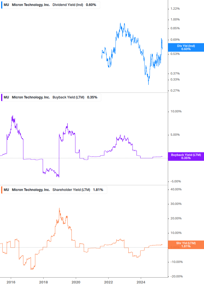Click the blue Dividend Yield legend color bar
This screenshot has width=204, height=286.
click(2, 5)
